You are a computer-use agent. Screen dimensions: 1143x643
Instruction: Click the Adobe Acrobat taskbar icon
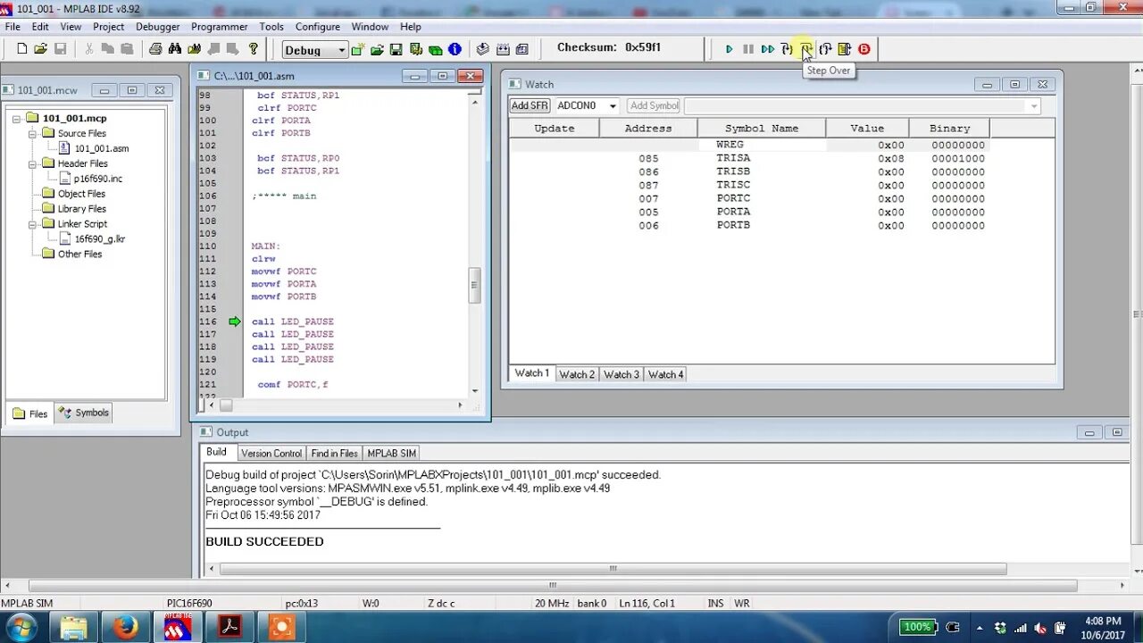coord(230,627)
